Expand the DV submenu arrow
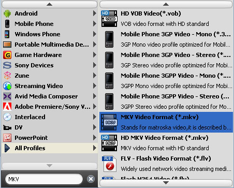 point(95,127)
